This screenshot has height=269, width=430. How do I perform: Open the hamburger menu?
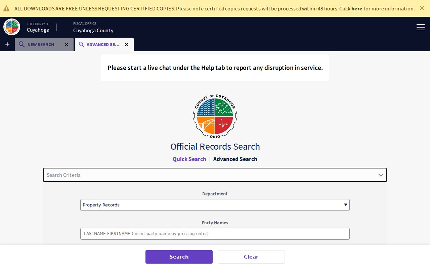(421, 27)
